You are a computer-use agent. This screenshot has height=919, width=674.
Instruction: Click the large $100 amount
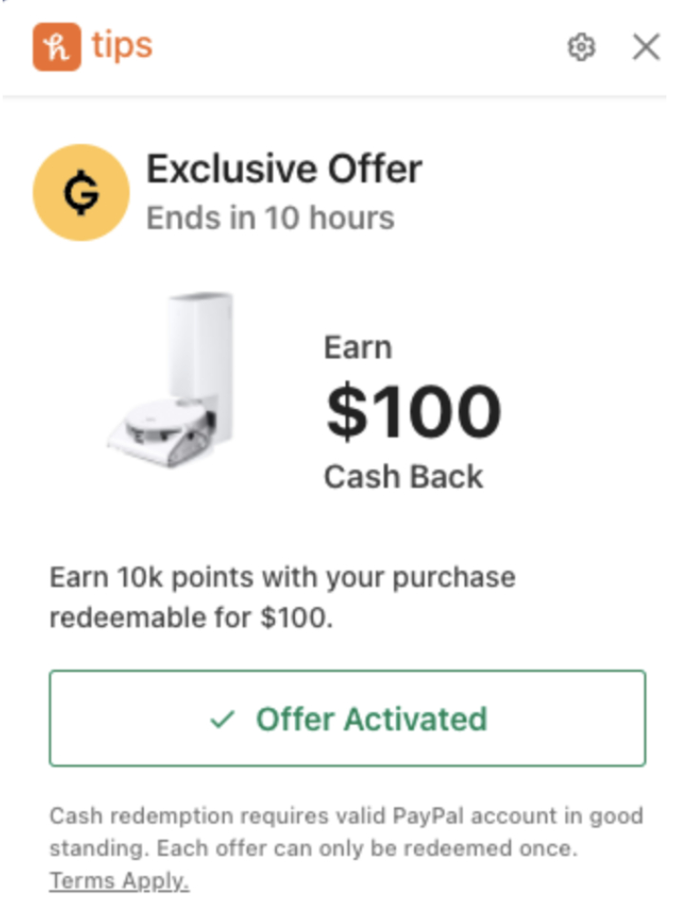click(x=413, y=412)
